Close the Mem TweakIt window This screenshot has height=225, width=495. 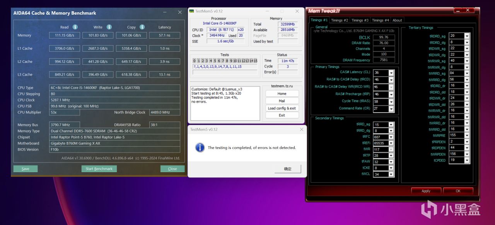point(468,10)
